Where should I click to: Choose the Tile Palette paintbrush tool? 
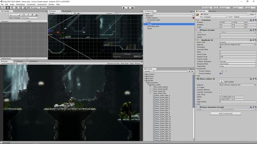coord(20,15)
